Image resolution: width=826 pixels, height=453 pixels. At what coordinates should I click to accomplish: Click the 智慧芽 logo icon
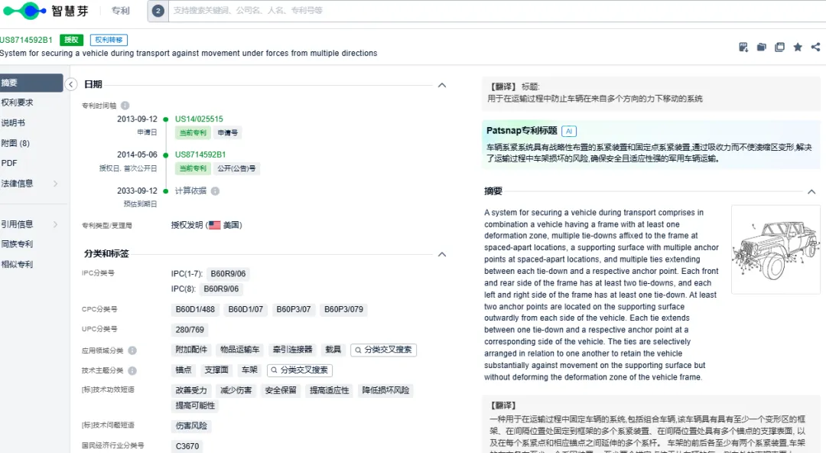point(24,11)
